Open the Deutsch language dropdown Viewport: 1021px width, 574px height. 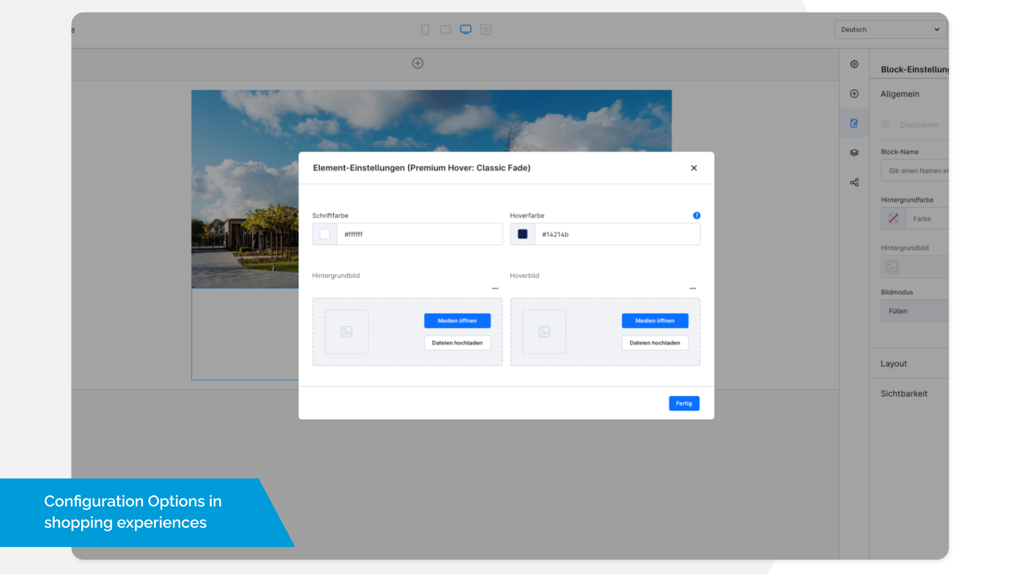coord(890,29)
